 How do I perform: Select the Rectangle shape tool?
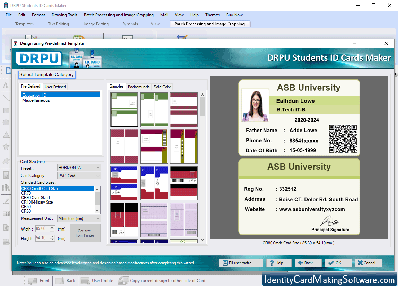pyautogui.click(x=6, y=110)
